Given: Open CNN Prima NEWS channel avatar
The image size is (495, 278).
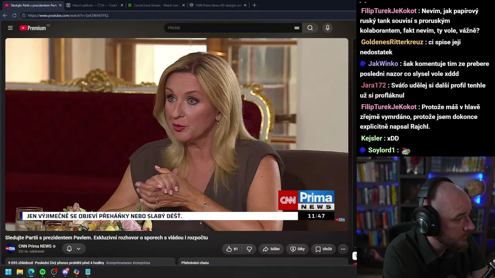Looking at the screenshot, I should [10, 249].
